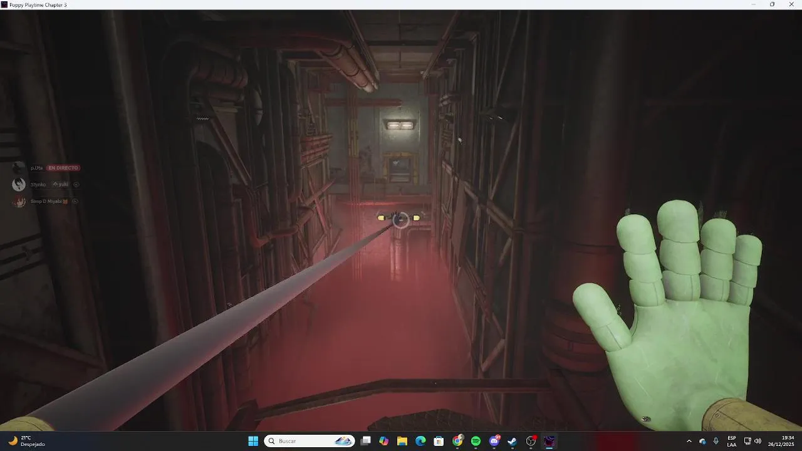The height and width of the screenshot is (451, 802).
Task: Click the Simp D Miyabi name in overlay
Action: tap(49, 201)
